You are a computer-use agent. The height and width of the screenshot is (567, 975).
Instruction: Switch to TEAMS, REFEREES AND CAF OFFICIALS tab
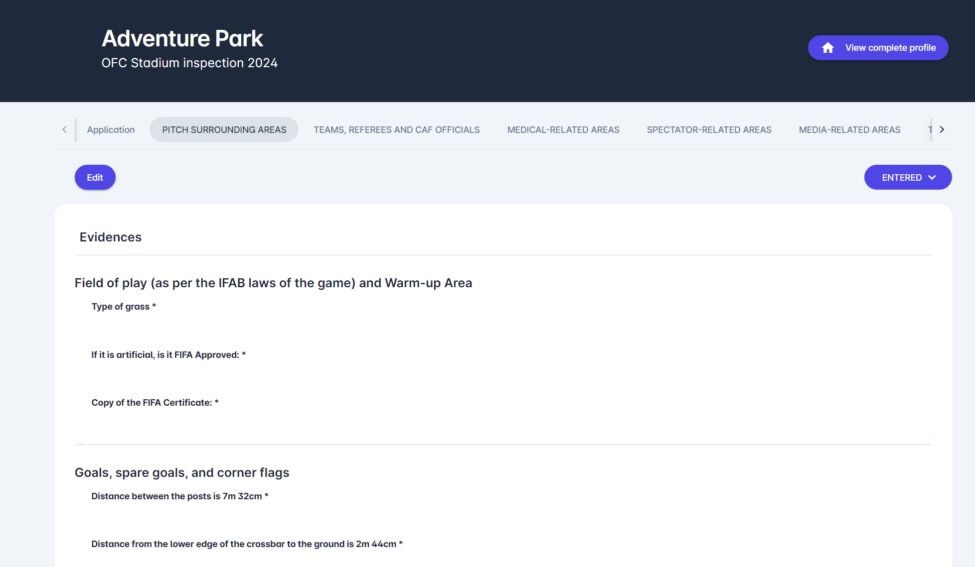396,130
